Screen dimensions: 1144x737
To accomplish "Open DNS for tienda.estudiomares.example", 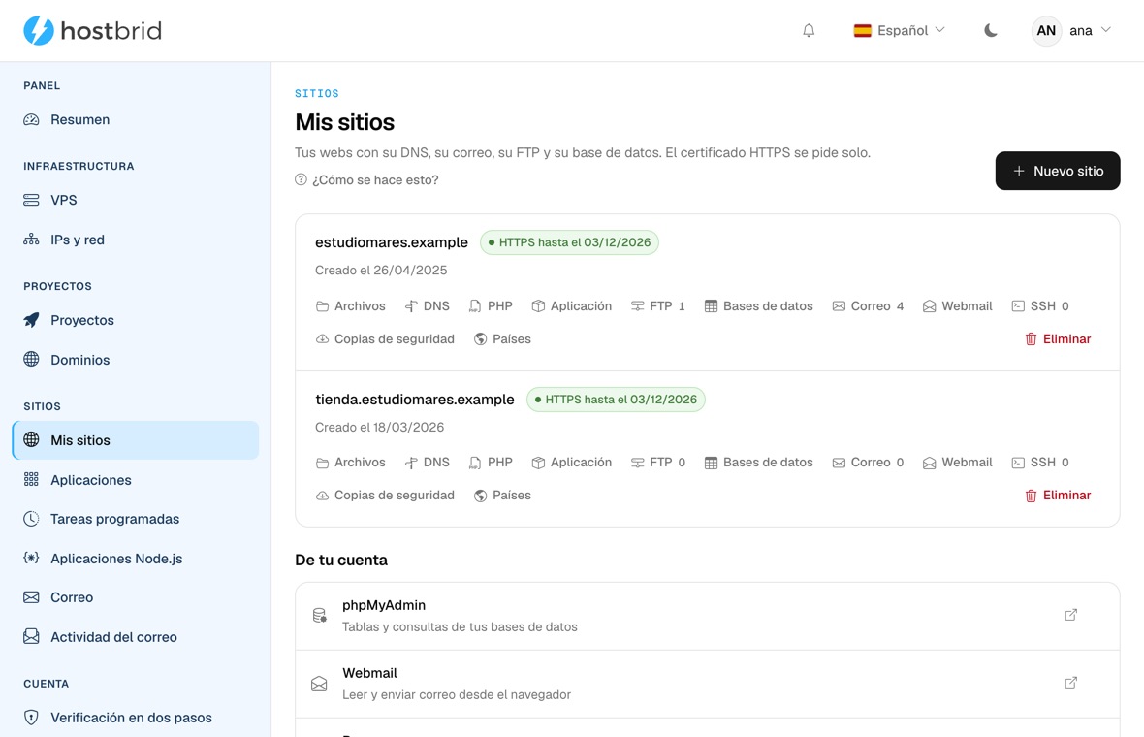I will (427, 462).
